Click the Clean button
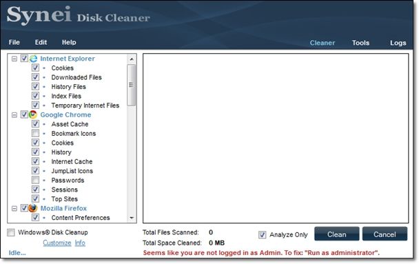This screenshot has width=419, height=264. pyautogui.click(x=337, y=234)
